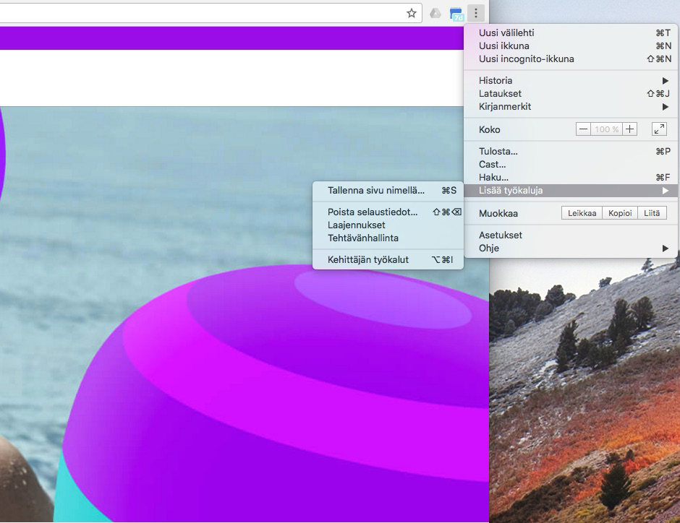This screenshot has height=523, width=680.
Task: Choose Tulosta... to print
Action: (571, 152)
